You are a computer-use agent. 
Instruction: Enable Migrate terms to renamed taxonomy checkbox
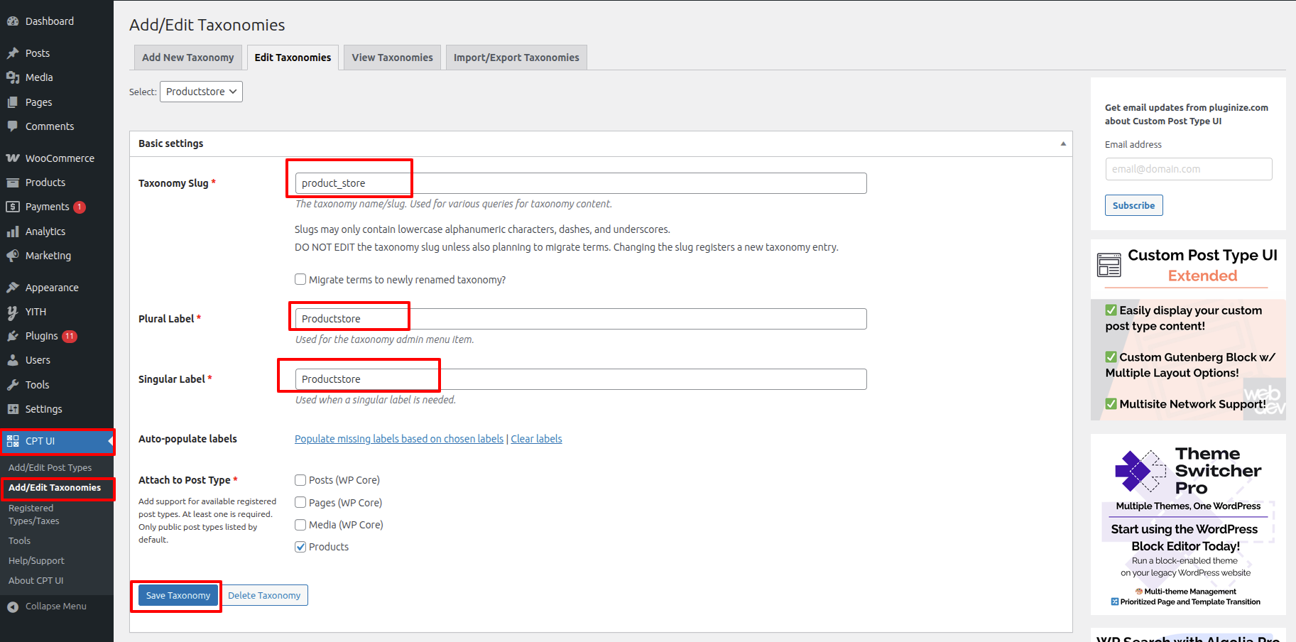[300, 280]
